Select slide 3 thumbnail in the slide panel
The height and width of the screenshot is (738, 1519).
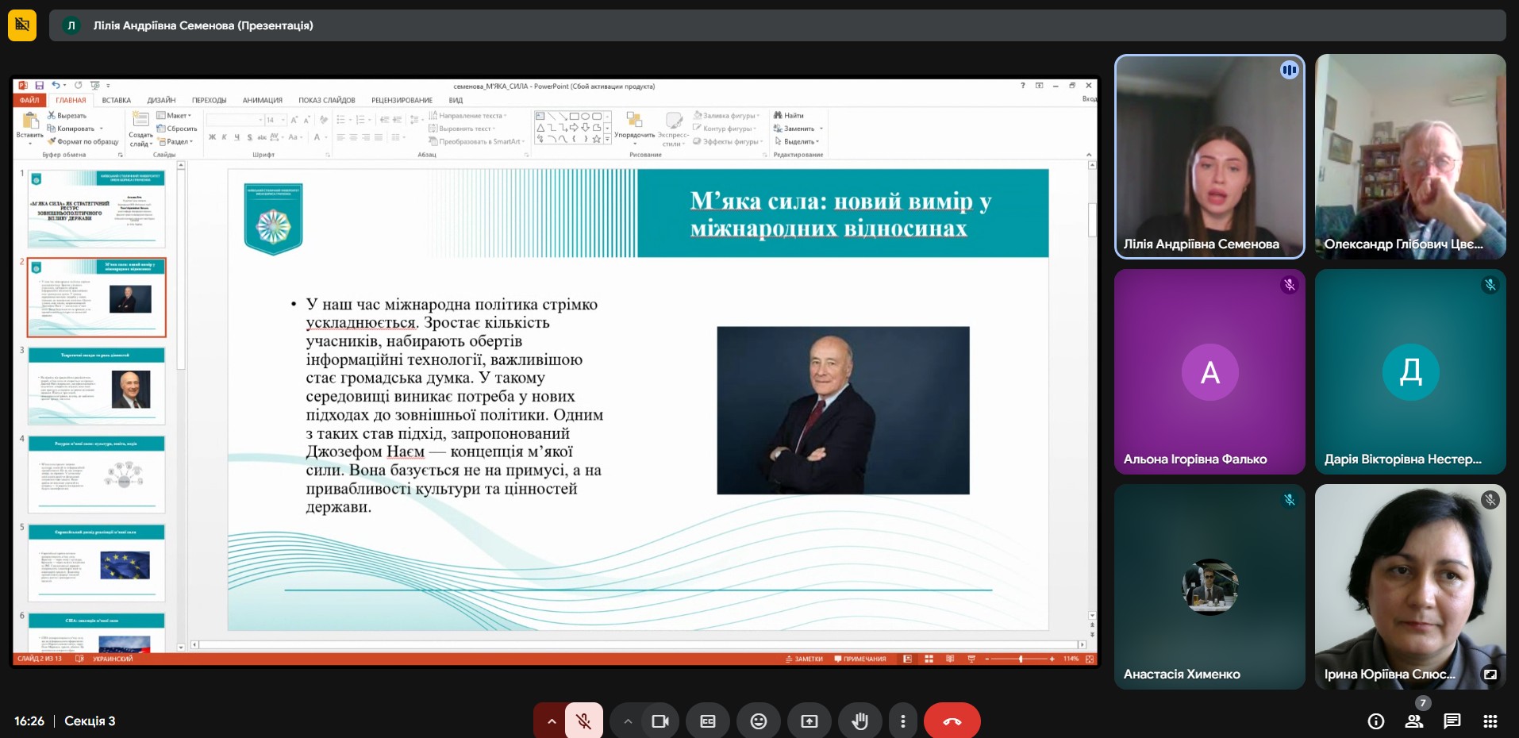coord(97,386)
